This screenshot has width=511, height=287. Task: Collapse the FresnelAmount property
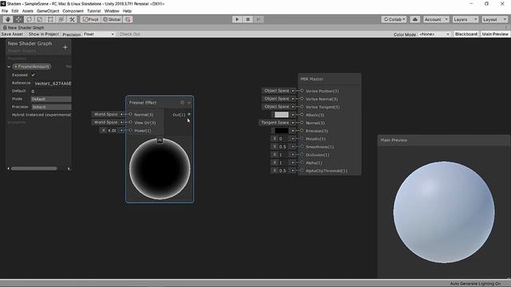click(x=9, y=67)
